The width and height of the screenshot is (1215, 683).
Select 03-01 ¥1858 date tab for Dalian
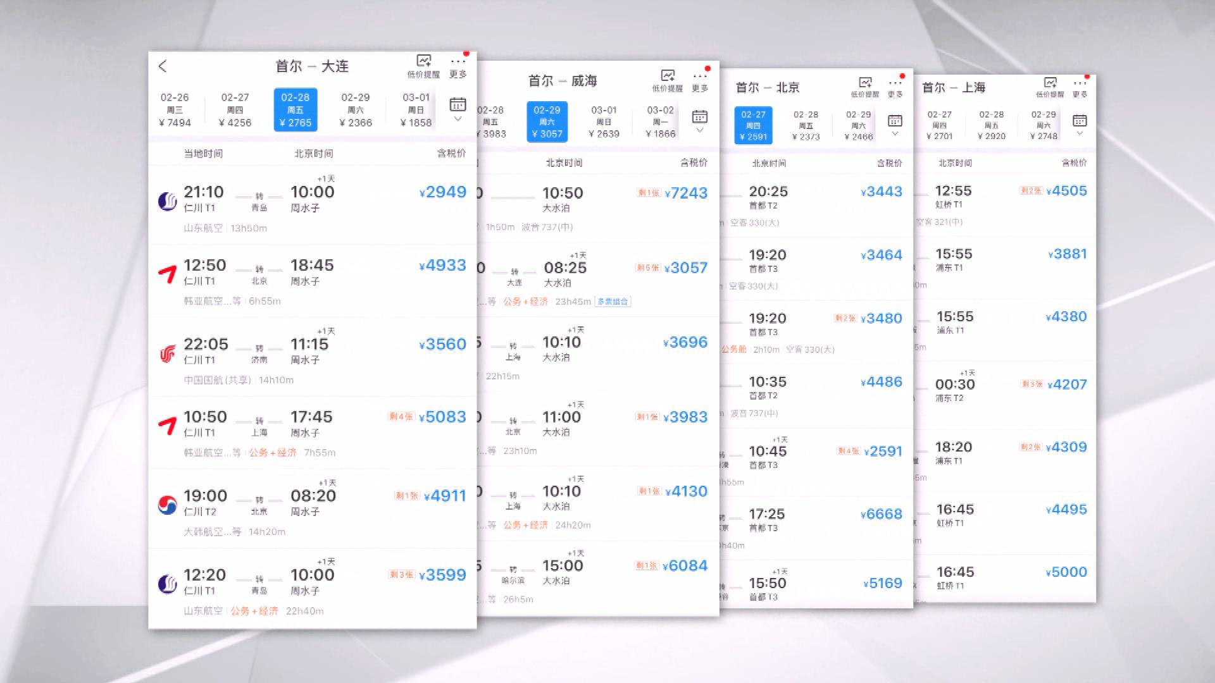coord(416,109)
